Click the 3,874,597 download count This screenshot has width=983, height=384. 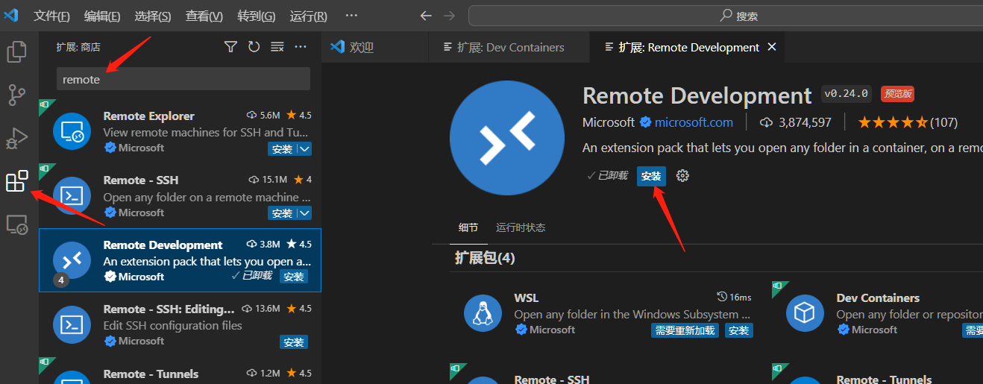click(796, 122)
